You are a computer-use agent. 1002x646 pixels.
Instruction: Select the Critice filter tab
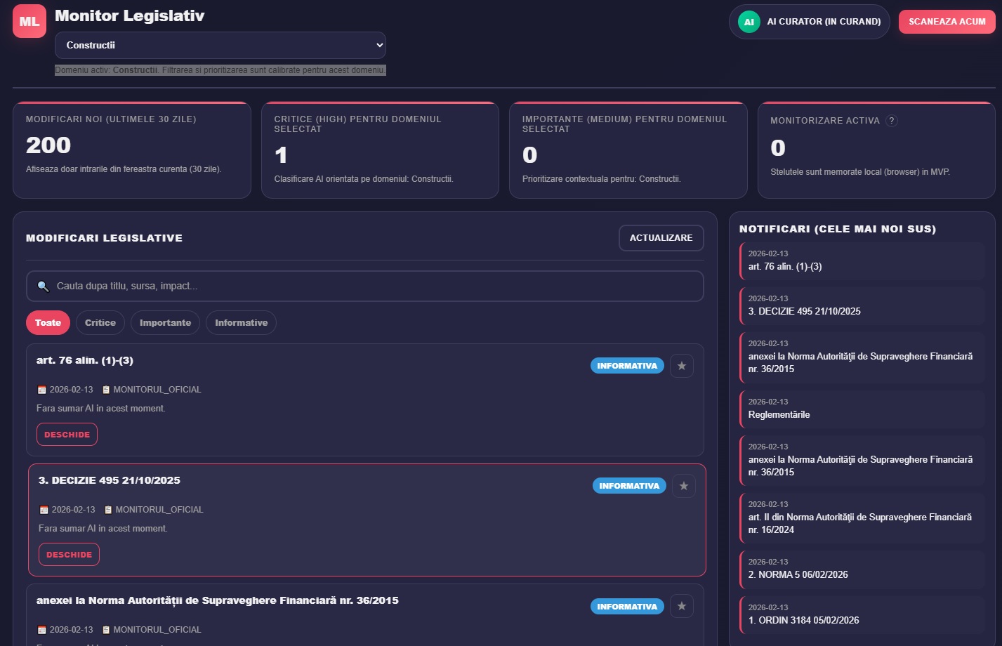coord(100,323)
